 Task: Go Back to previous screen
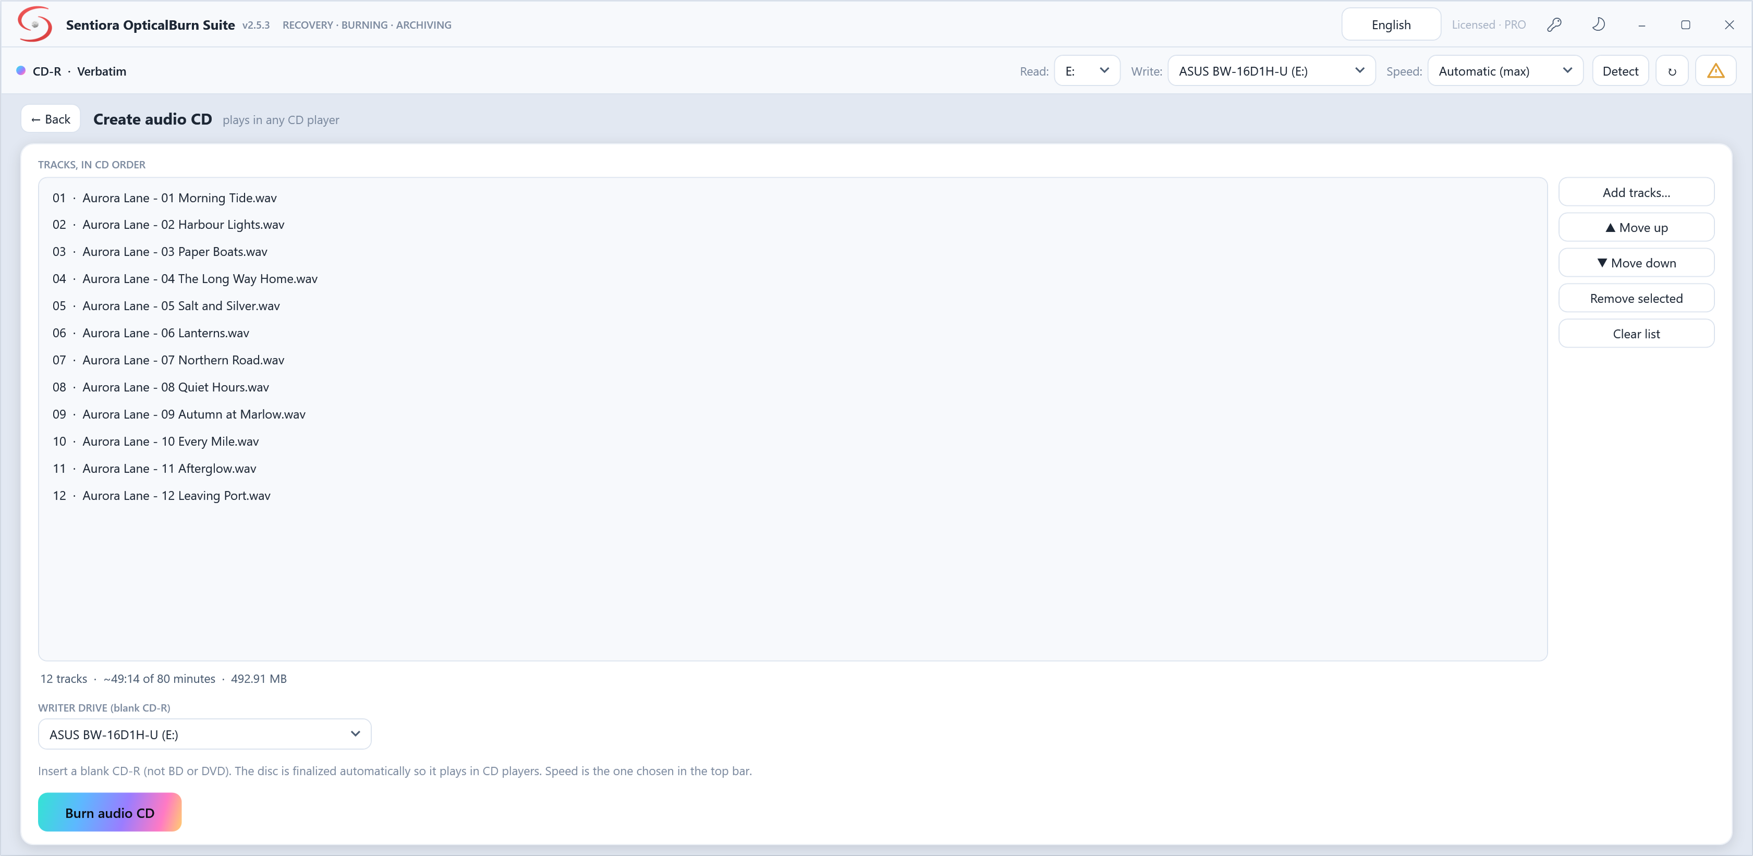pyautogui.click(x=51, y=119)
